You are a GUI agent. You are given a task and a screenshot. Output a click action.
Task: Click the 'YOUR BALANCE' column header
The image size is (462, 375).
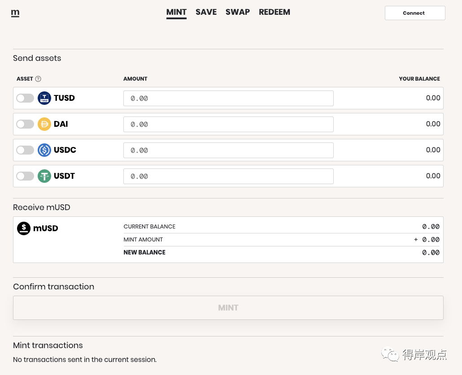click(x=419, y=79)
